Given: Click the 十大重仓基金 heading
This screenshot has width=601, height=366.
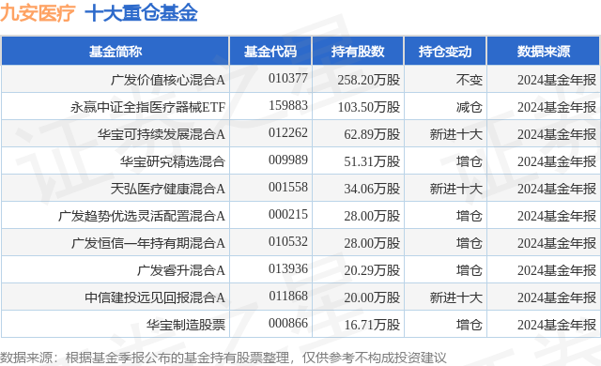Looking at the screenshot, I should (x=141, y=12).
